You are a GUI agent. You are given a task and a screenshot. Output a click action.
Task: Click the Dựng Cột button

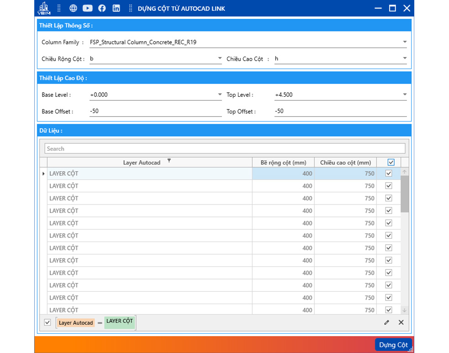393,345
